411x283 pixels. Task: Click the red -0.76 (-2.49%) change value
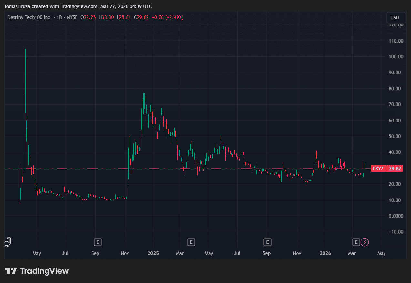coord(167,17)
